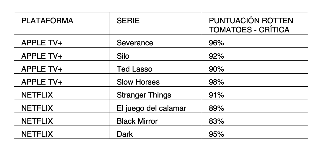Screen dimensions: 325x150
Task: Select the 90% score cell
Action: tap(255, 67)
